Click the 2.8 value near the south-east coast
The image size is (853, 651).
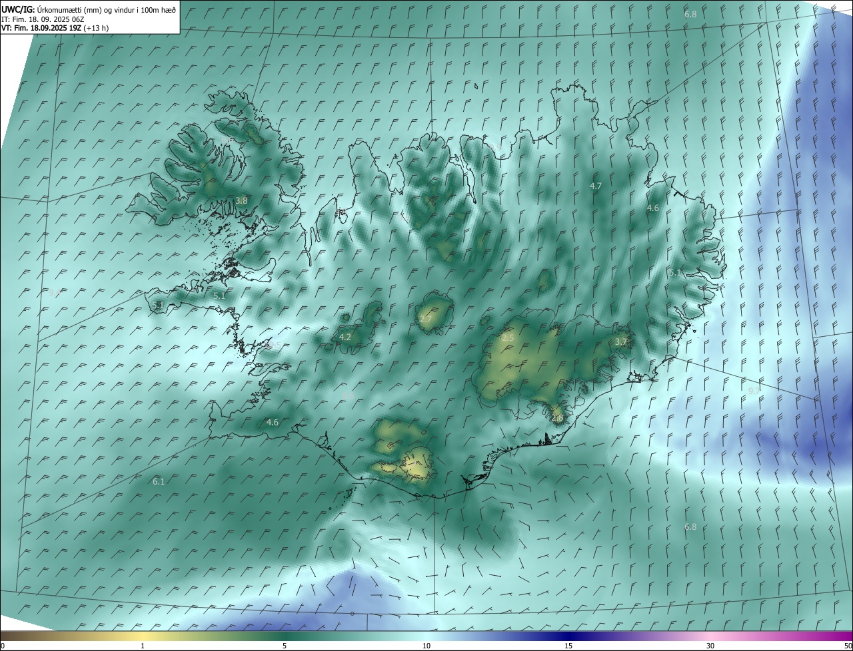click(x=557, y=418)
